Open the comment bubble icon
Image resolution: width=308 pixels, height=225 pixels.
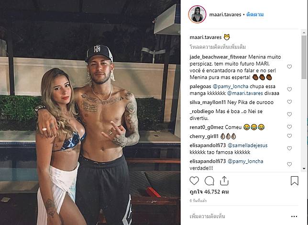209,181
